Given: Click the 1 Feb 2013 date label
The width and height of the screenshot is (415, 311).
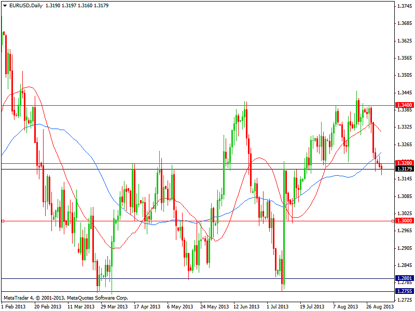Looking at the screenshot, I should coord(14,306).
